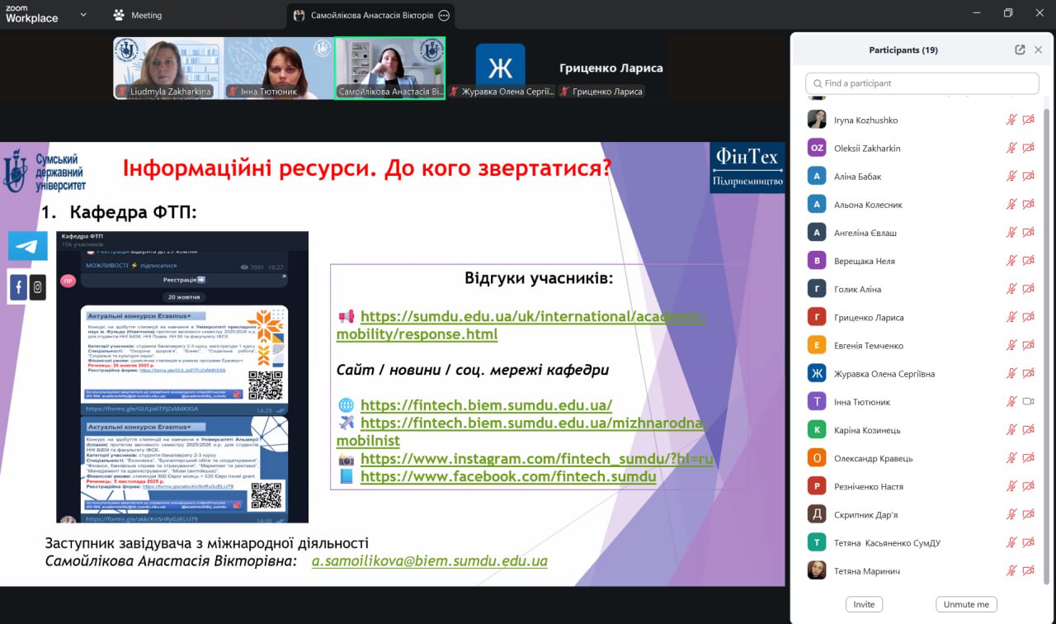Click the Telegram icon on the slide
This screenshot has height=624, width=1056.
pos(28,246)
